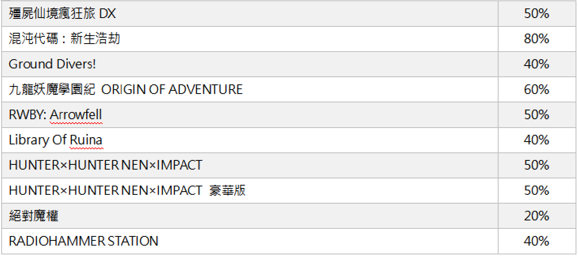
Task: Click Library Of Ruina's discount percentage
Action: click(536, 140)
